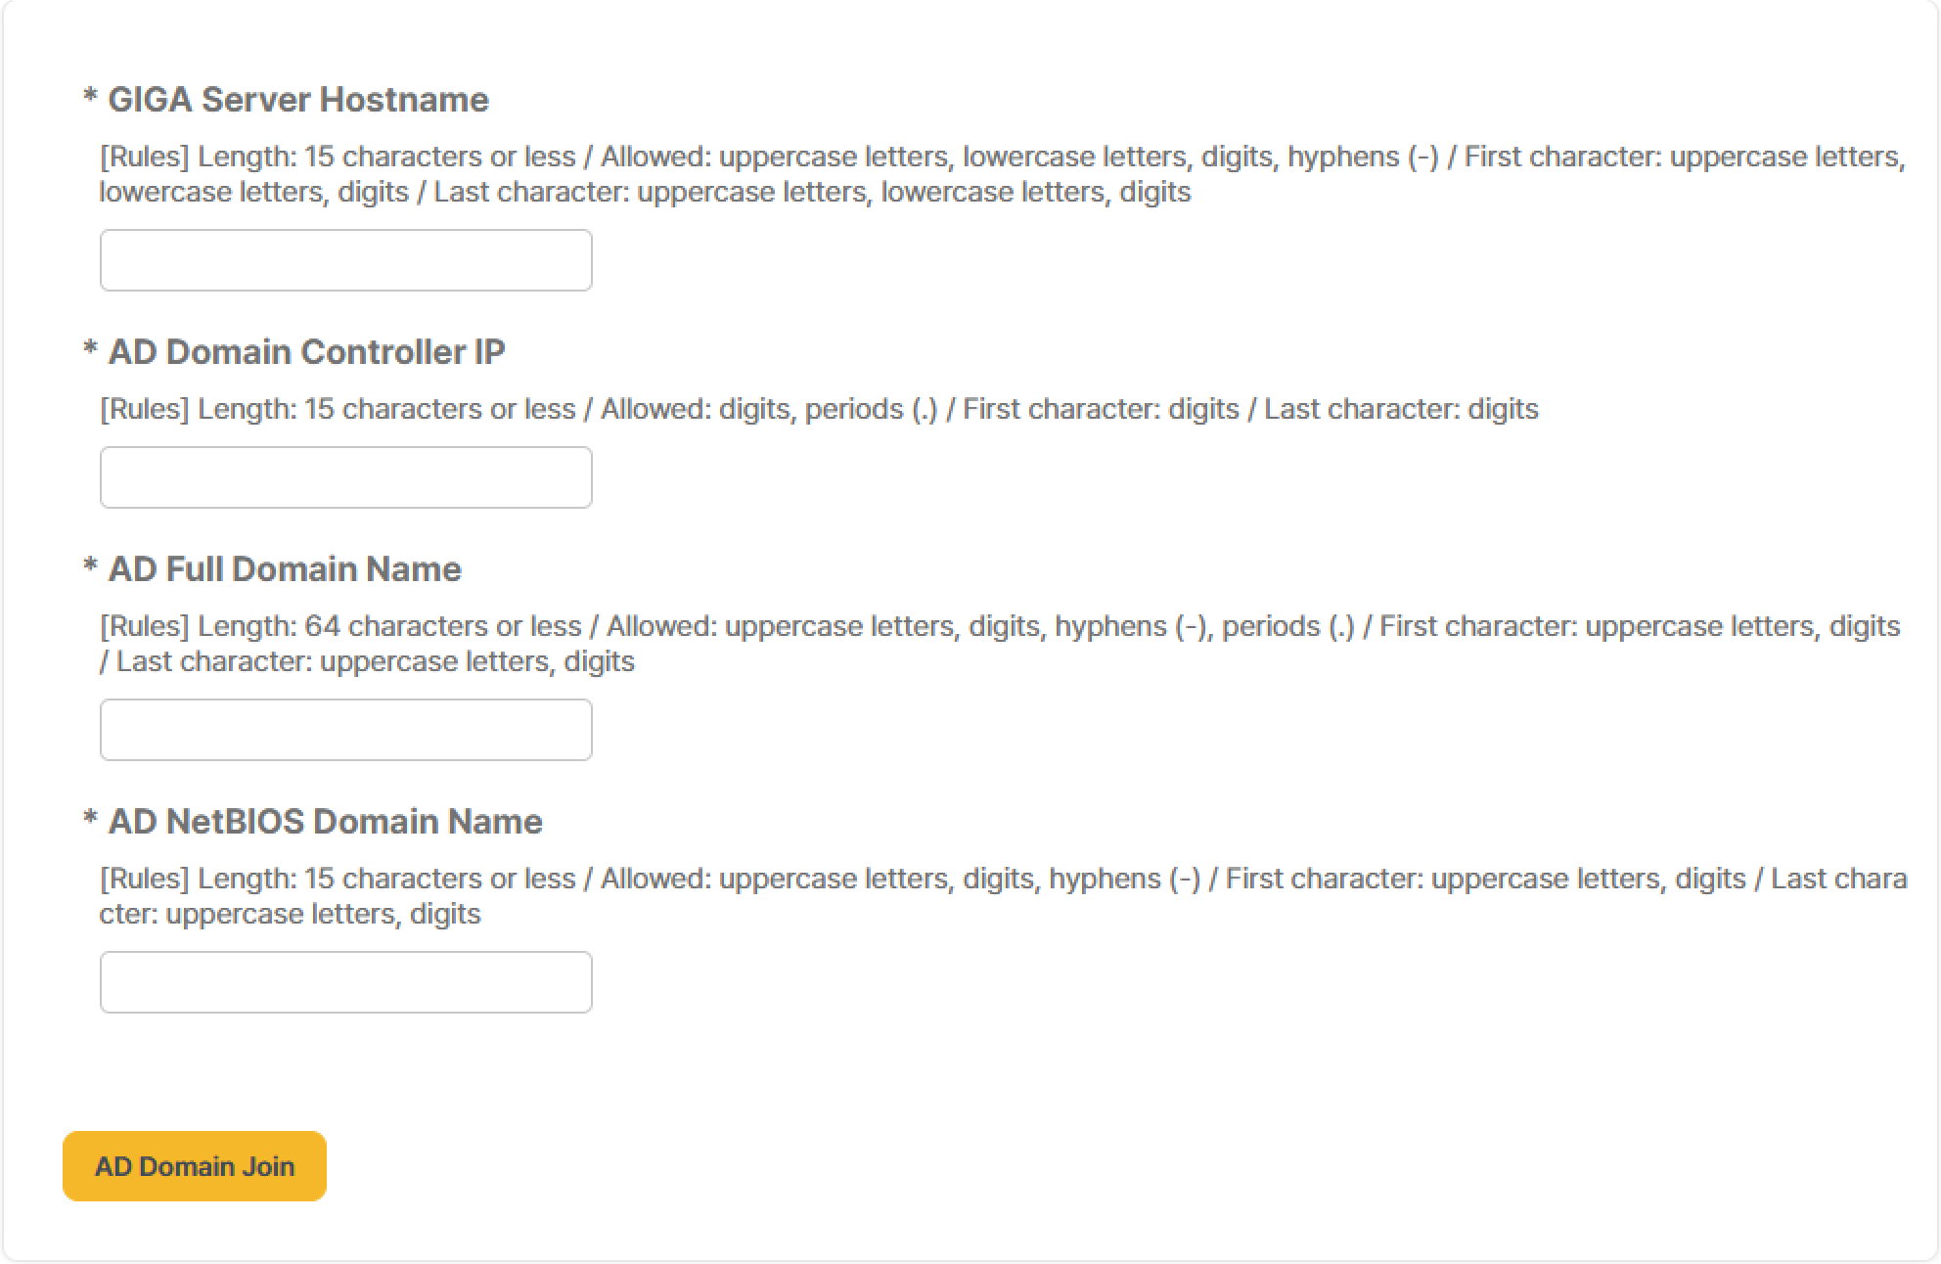
Task: Click the wrapped second line of Full Domain rules
Action: click(367, 661)
